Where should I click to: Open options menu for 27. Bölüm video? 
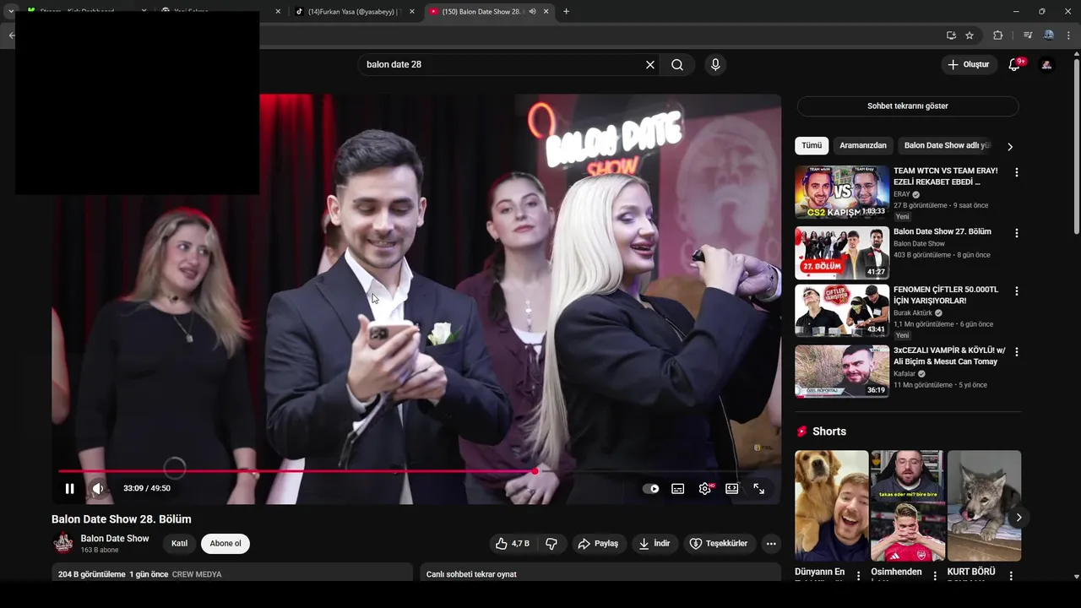[1017, 233]
